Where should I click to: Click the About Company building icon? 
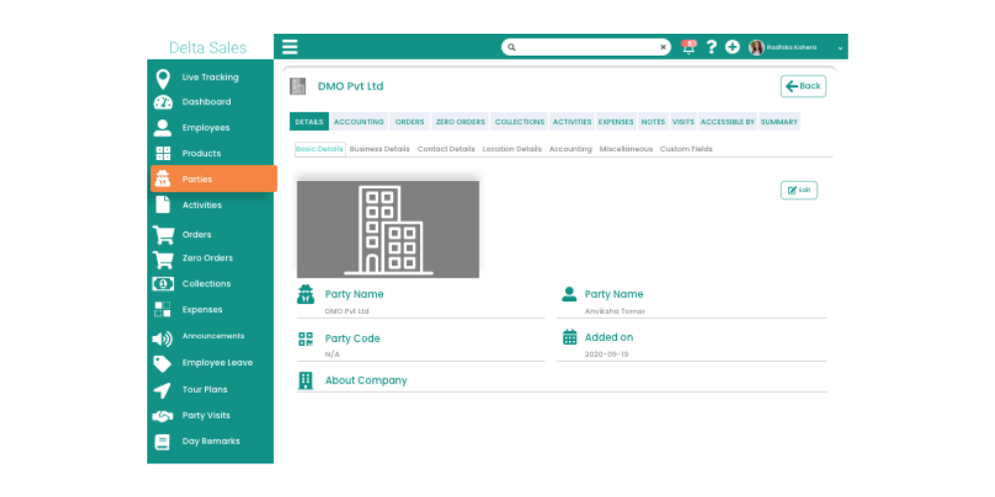tap(305, 381)
